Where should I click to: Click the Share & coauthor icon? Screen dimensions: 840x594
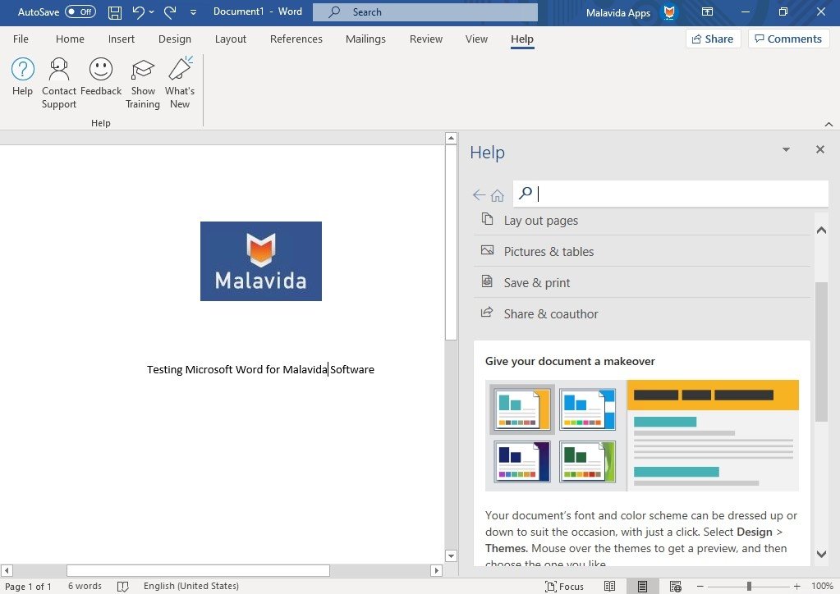click(x=487, y=313)
